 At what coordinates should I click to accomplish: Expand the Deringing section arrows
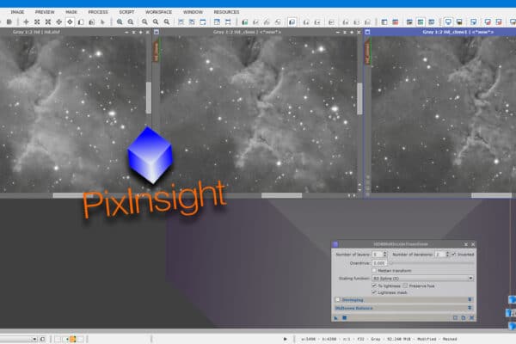point(470,299)
